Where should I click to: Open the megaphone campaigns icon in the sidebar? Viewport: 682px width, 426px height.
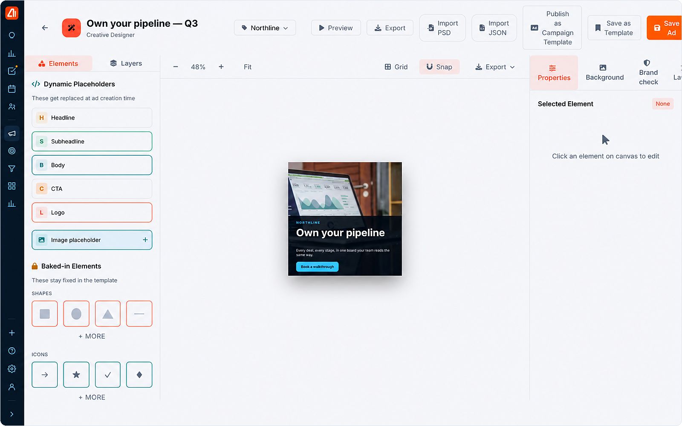click(12, 134)
